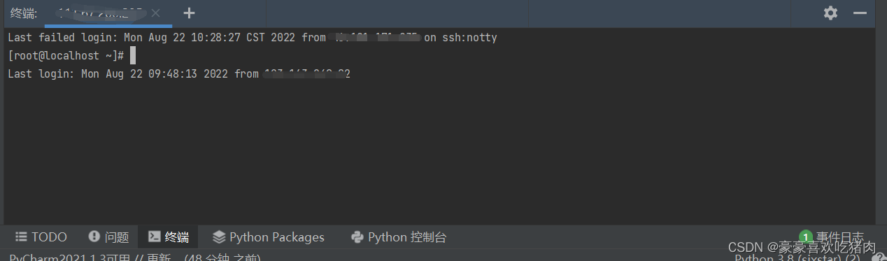The width and height of the screenshot is (887, 261).
Task: Click the help question mark icon
Action: [880, 258]
